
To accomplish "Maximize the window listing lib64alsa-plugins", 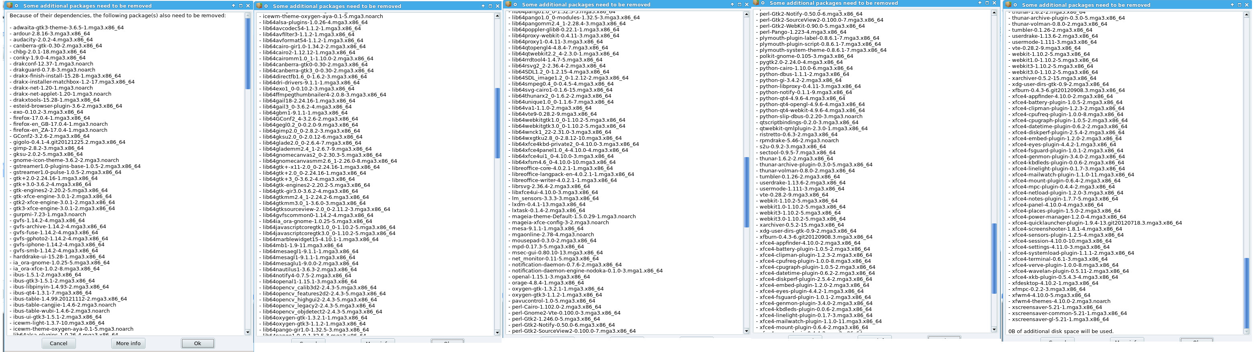I will tap(491, 6).
